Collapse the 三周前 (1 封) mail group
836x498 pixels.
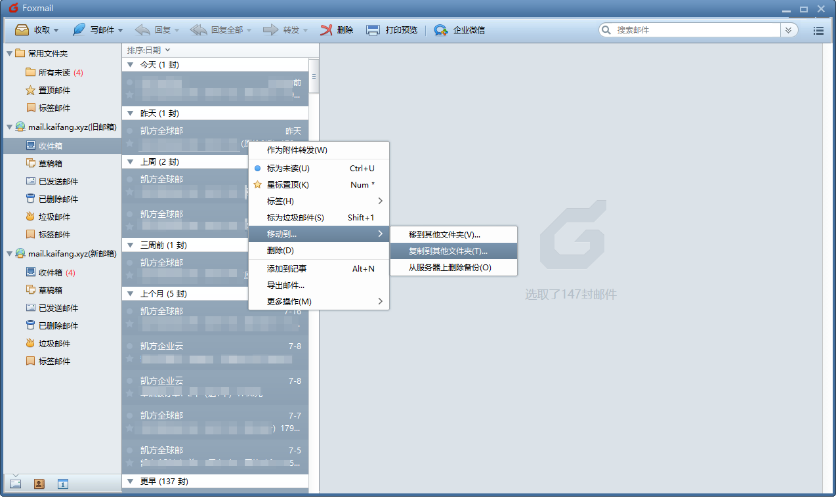coord(130,245)
